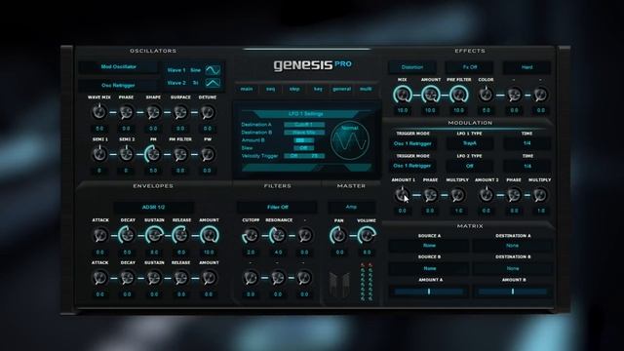
Task: Open the Mod Oscillator selector
Action: (118, 67)
